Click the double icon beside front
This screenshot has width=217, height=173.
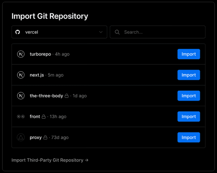tap(21, 117)
